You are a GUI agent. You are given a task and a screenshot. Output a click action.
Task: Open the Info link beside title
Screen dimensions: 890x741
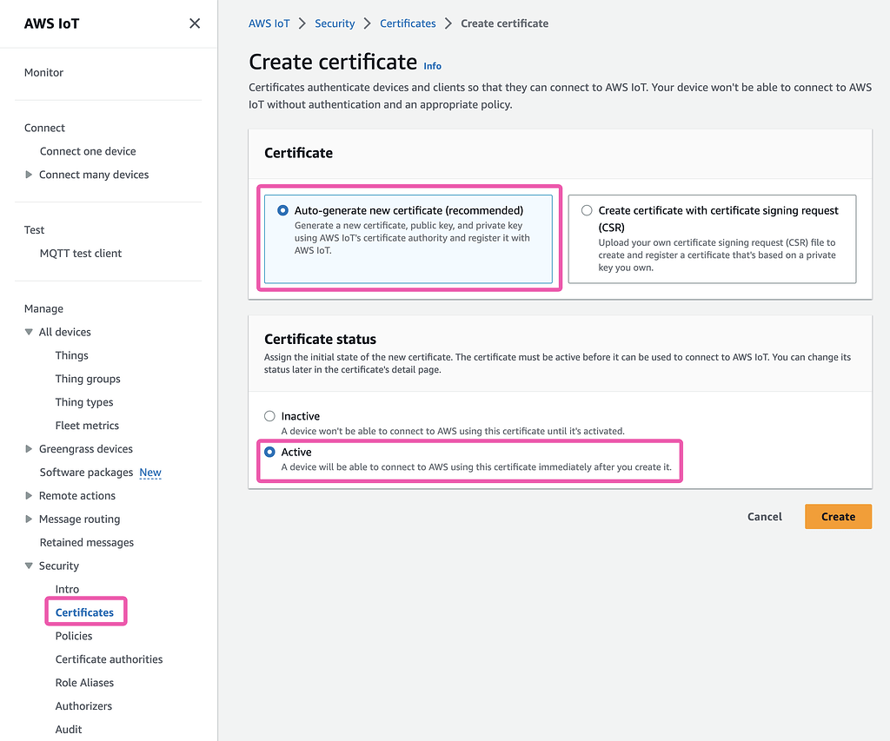click(433, 66)
